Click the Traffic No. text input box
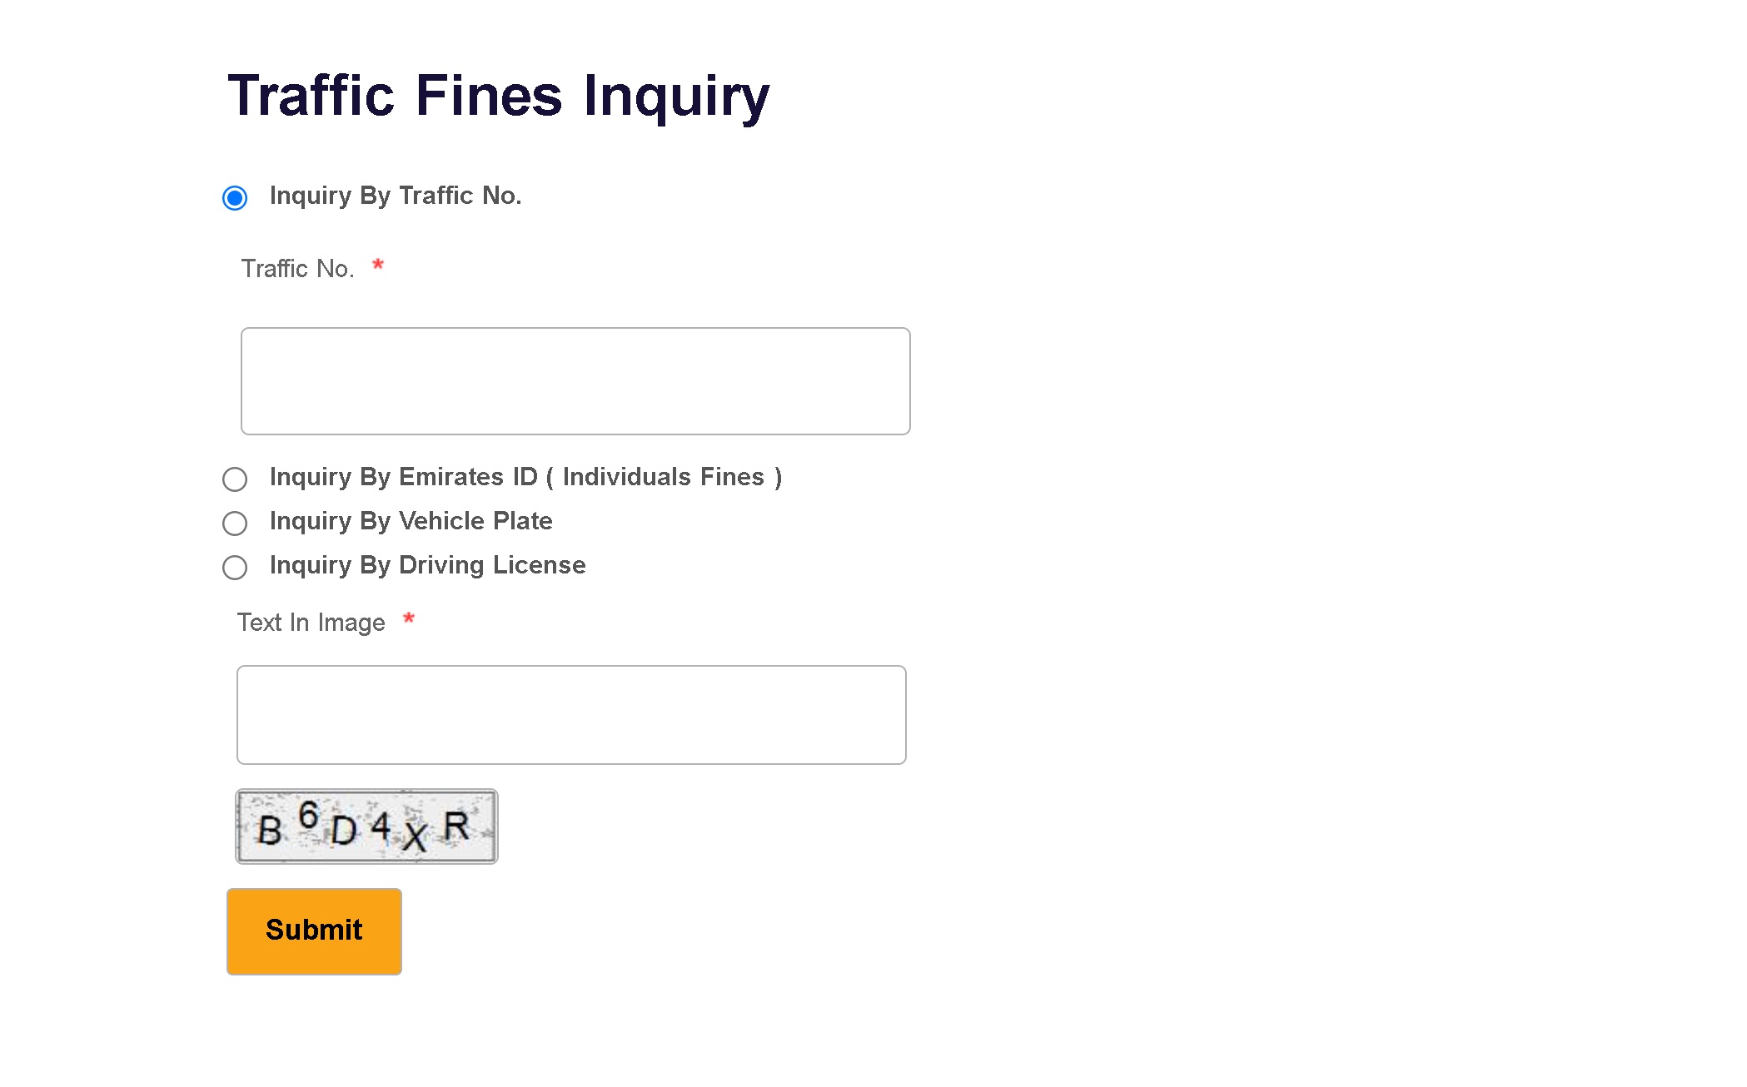 575,381
